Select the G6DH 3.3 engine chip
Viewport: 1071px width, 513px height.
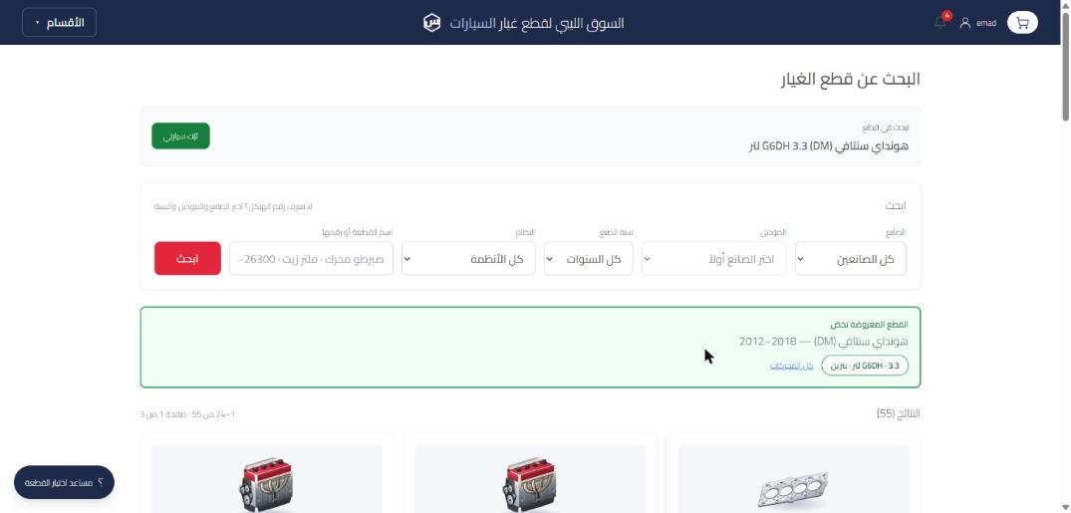865,366
